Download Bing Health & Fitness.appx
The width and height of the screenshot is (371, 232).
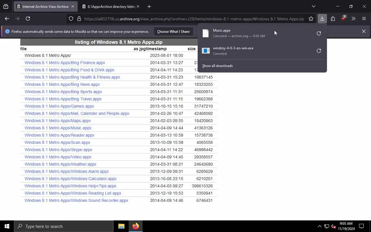(x=72, y=77)
